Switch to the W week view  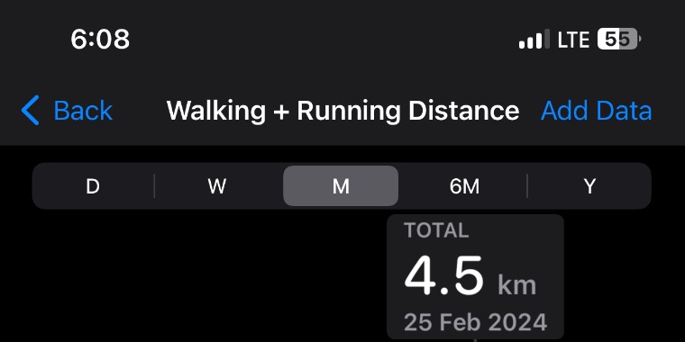coord(217,186)
